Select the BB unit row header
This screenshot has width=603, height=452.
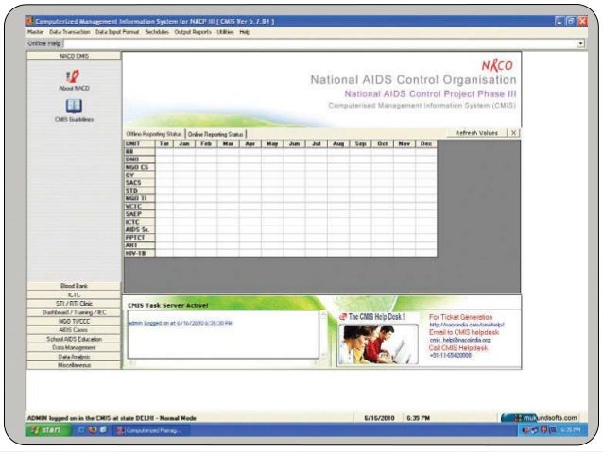click(x=140, y=152)
